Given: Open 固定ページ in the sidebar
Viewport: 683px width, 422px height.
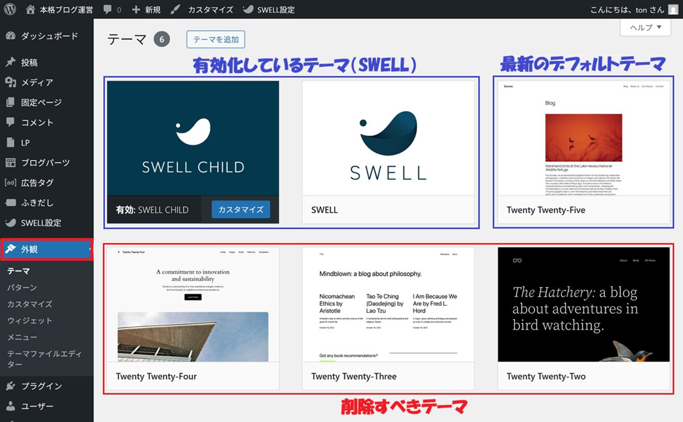Looking at the screenshot, I should click(41, 103).
